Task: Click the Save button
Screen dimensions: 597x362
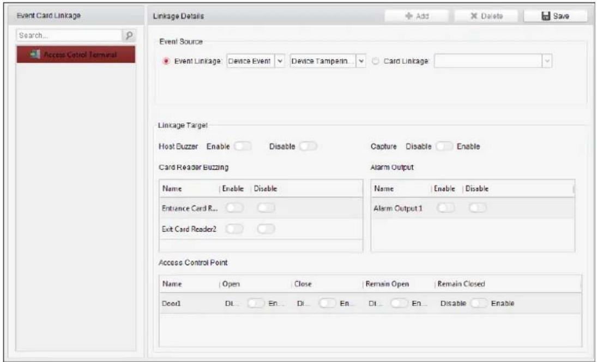Action: [x=555, y=16]
